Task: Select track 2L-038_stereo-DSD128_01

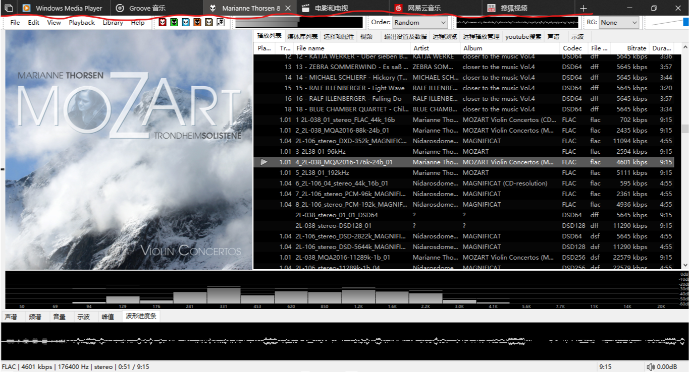Action: [463, 225]
